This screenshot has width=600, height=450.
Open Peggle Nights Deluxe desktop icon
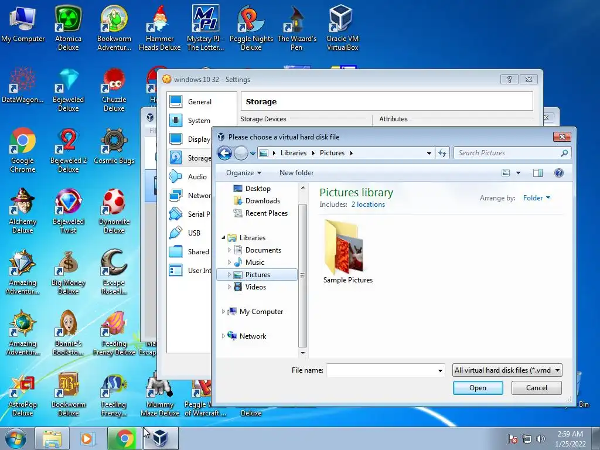pos(251,28)
